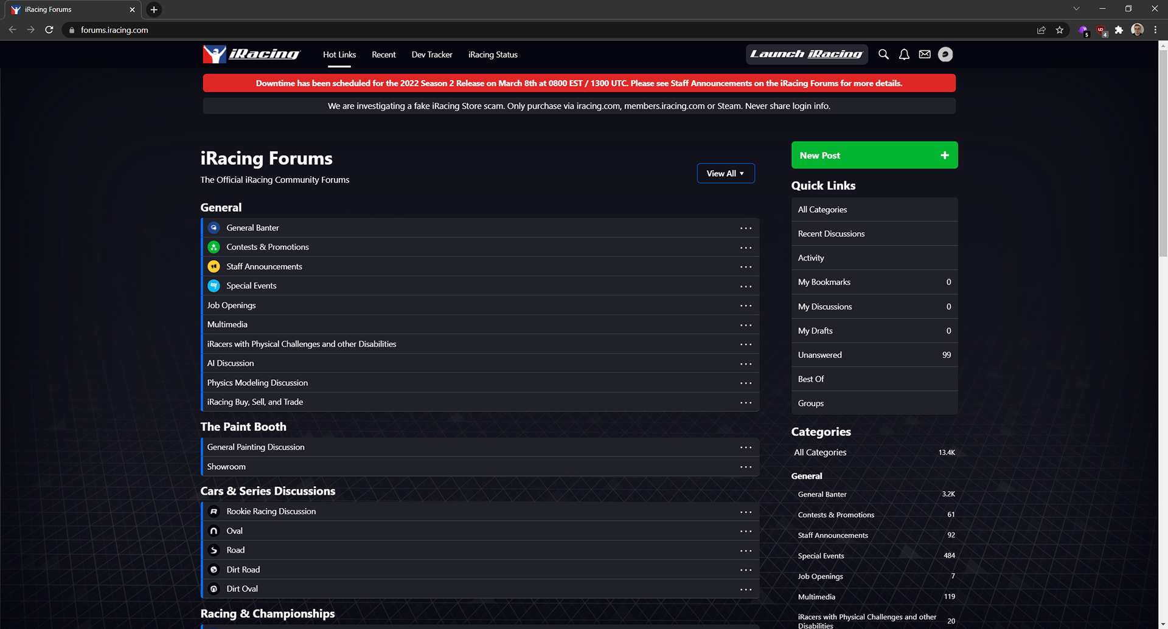Open My Drafts quick link
This screenshot has width=1168, height=629.
tap(874, 331)
